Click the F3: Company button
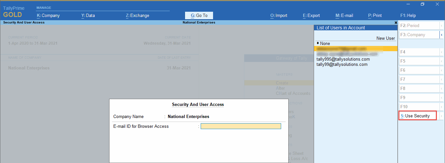The width and height of the screenshot is (445, 163). (419, 35)
